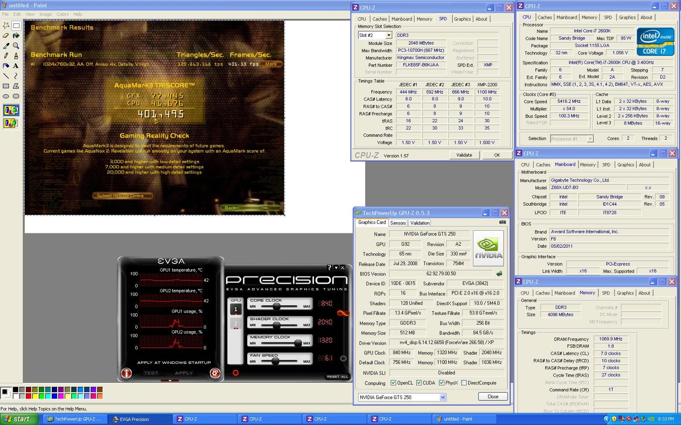Screen dimensions: 681x425
Task: Select GPU 2 in EVGA Precision
Action: tap(235, 324)
